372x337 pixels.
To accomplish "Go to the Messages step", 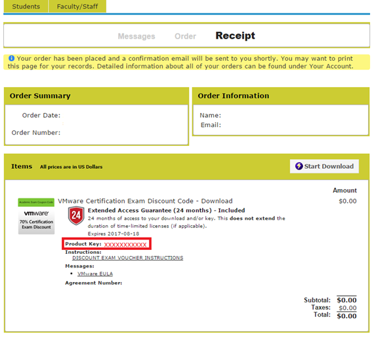I will (136, 36).
